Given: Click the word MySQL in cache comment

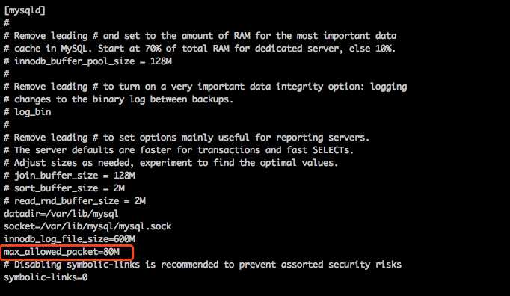Looking at the screenshot, I should coord(75,49).
